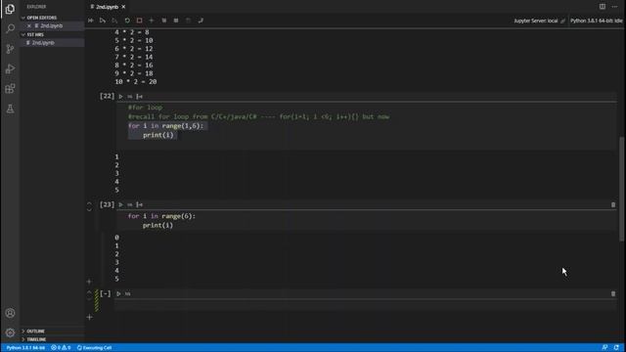This screenshot has height=352, width=626.
Task: Delete cell 23 with trash icon
Action: [x=613, y=204]
